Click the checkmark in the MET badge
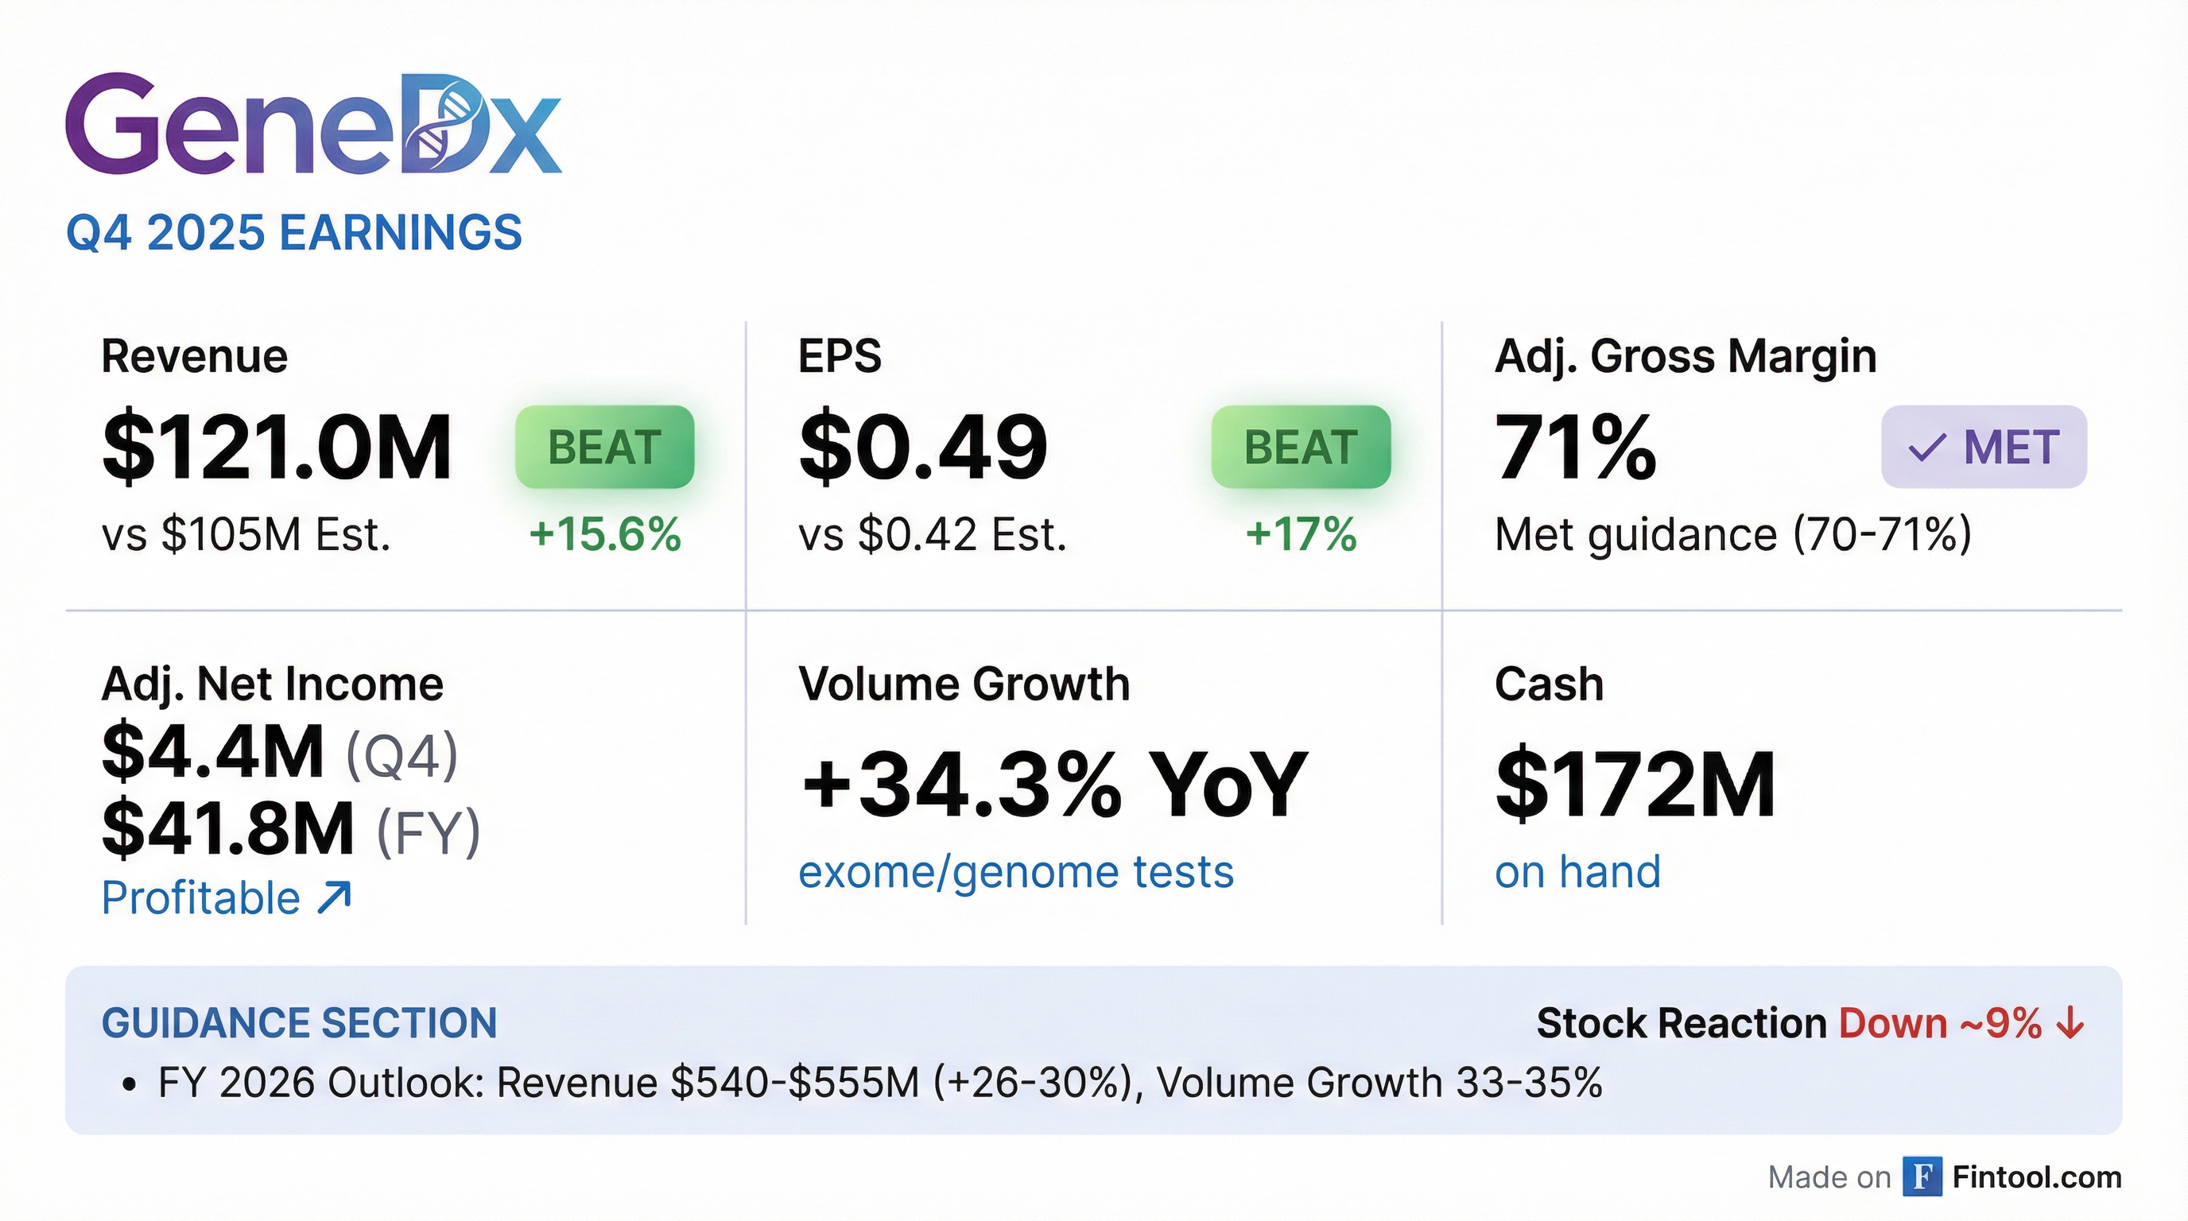Image resolution: width=2188 pixels, height=1221 pixels. pyautogui.click(x=1926, y=448)
